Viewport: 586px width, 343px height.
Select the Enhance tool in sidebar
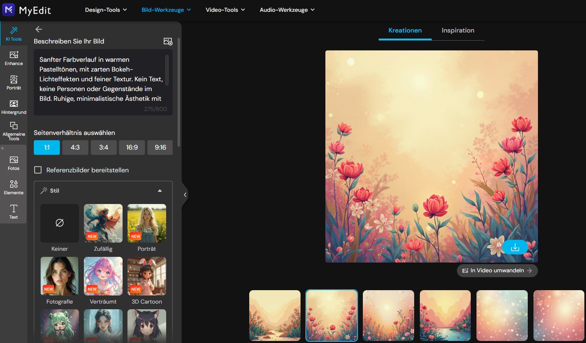[13, 58]
